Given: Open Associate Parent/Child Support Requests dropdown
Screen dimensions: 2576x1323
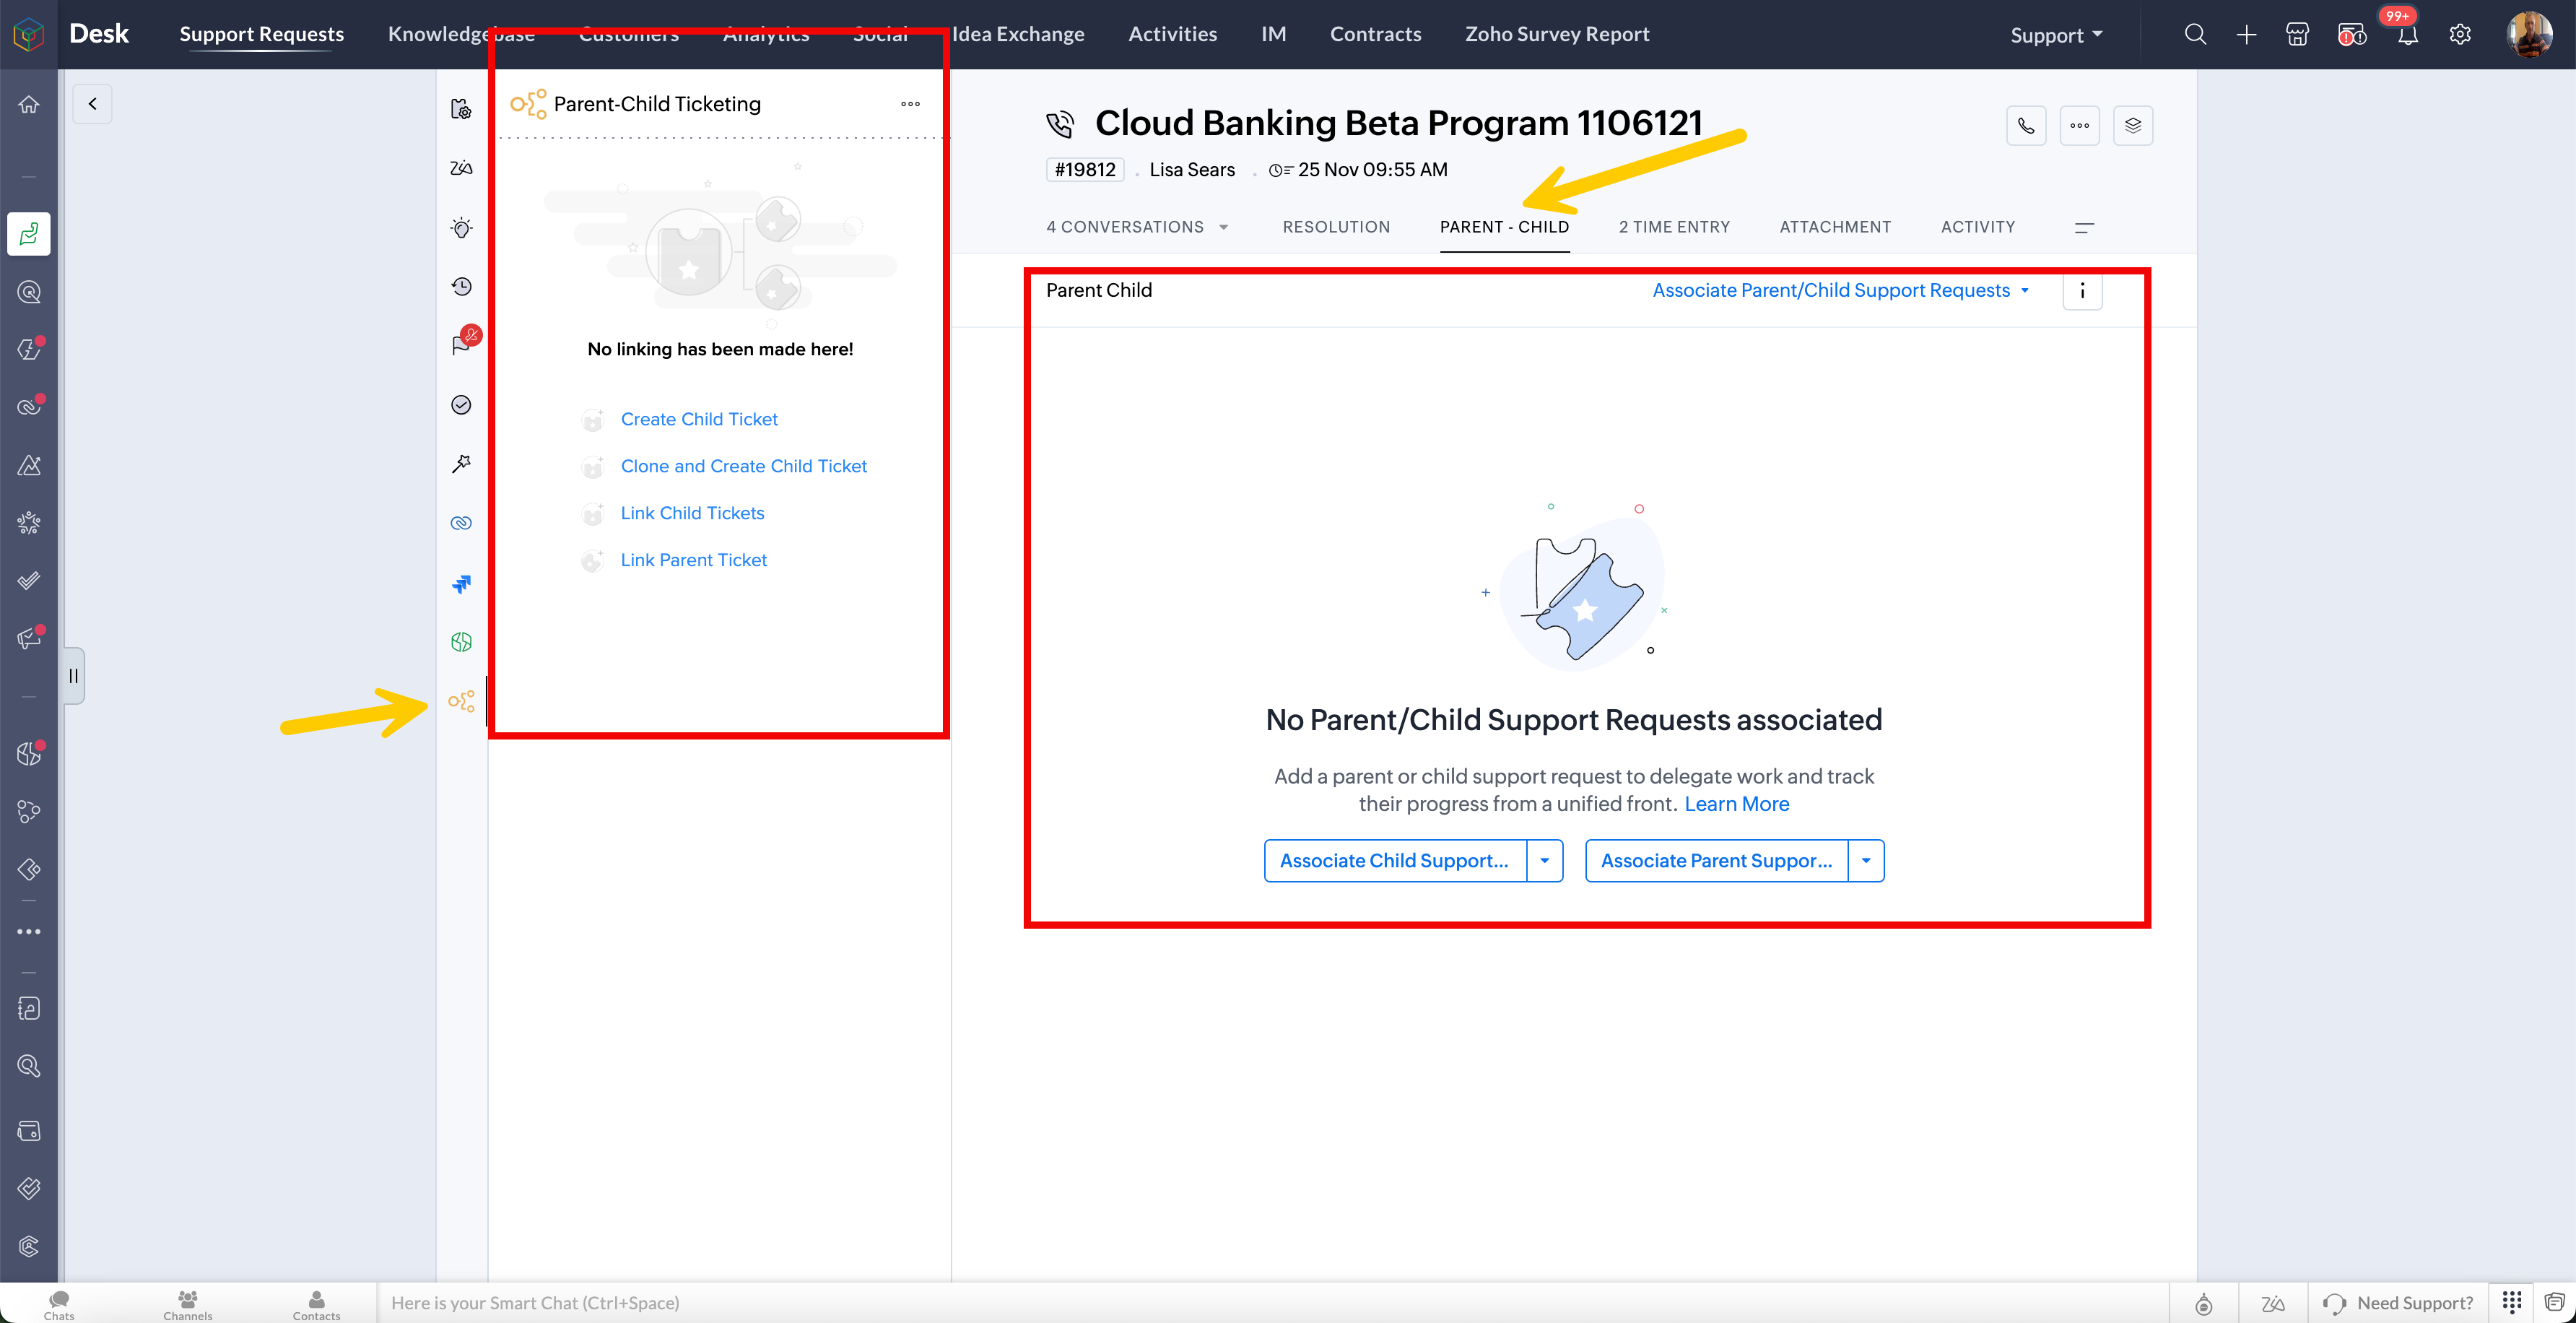Looking at the screenshot, I should click(1840, 290).
